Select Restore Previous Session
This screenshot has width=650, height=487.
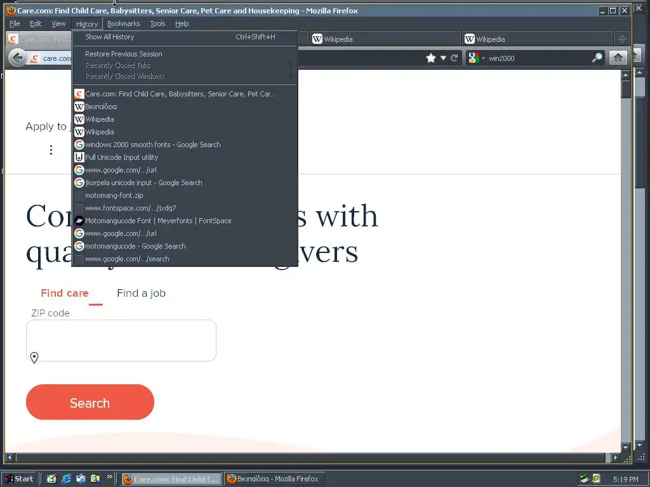click(x=185, y=54)
